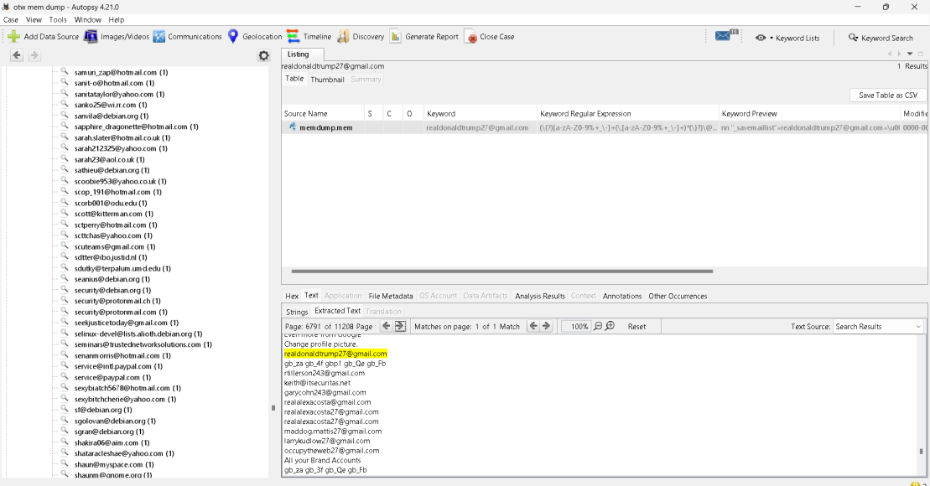930x486 pixels.
Task: Click Save Table as CSV button
Action: [888, 95]
